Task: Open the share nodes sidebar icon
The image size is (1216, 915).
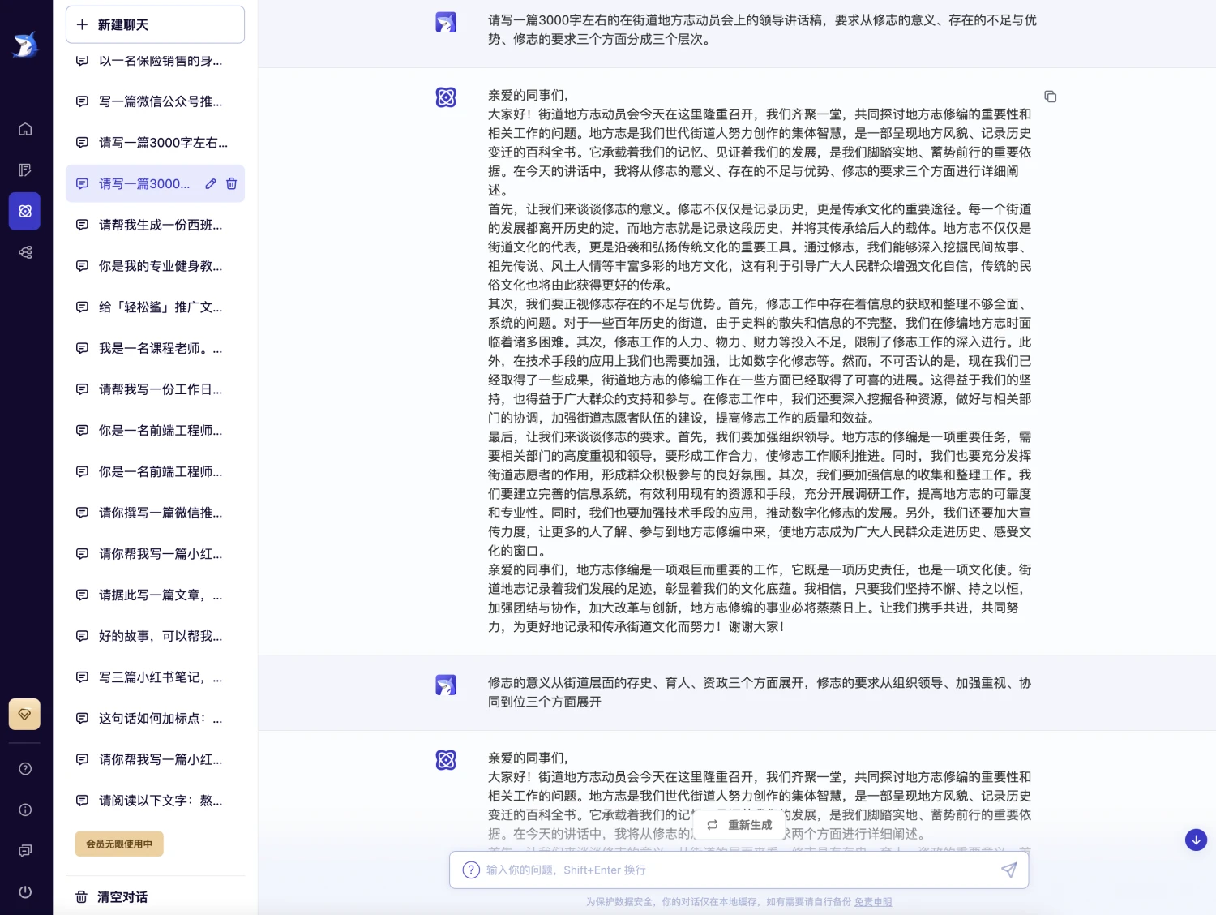Action: [x=25, y=252]
